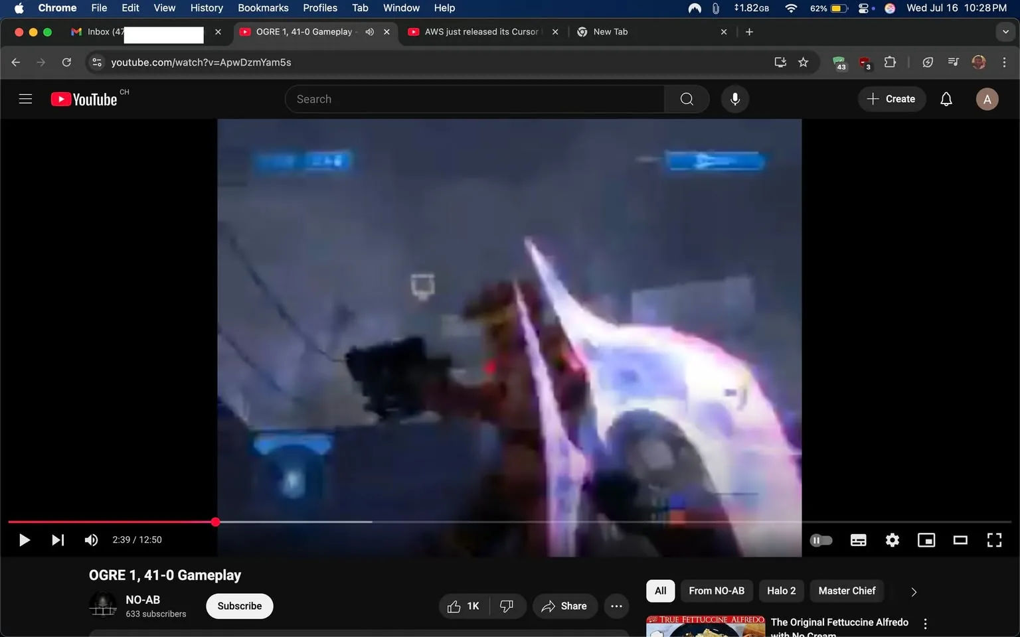1020x637 pixels.
Task: Open the tab search chevron
Action: coord(1005,31)
